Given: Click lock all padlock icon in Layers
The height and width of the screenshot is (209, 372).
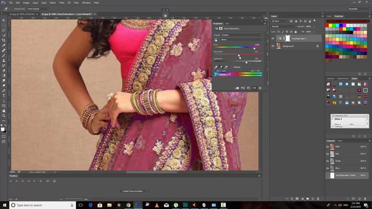Looking at the screenshot, I should [296, 31].
